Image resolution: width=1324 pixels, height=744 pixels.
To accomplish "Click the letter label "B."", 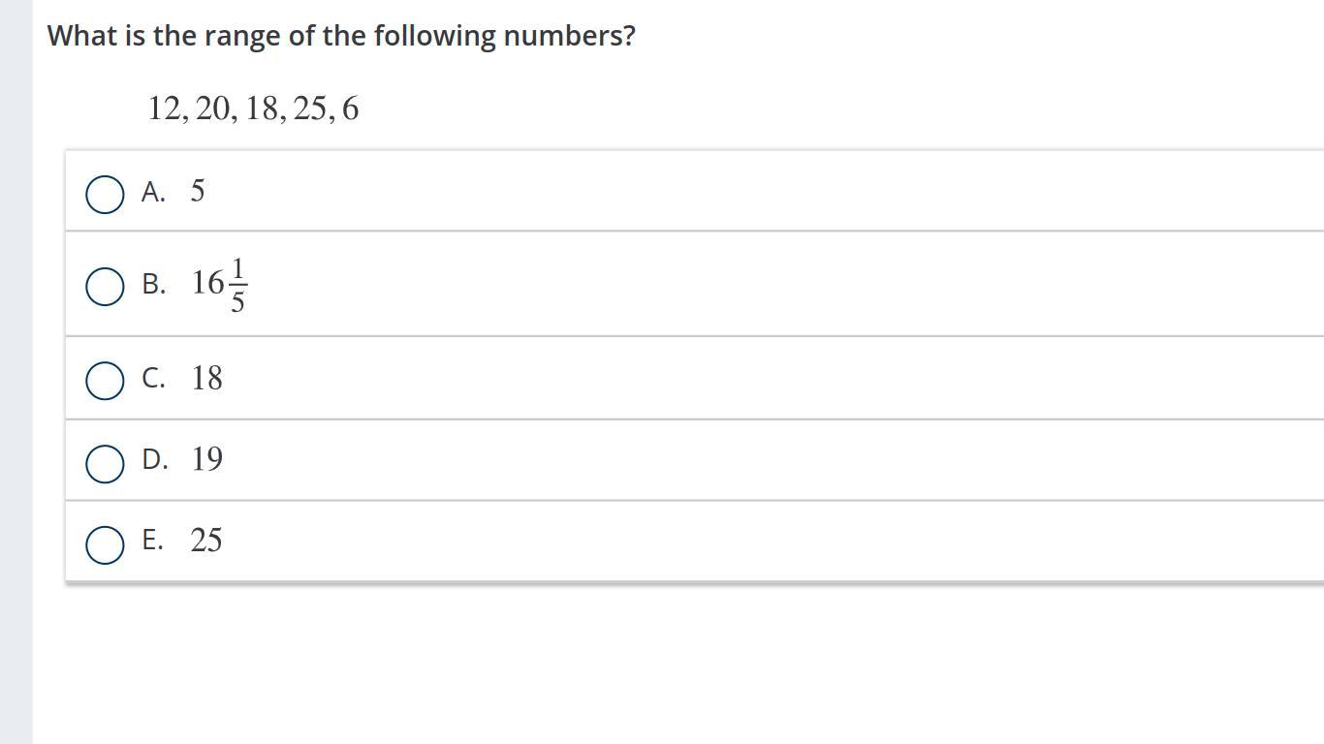I will 153,284.
